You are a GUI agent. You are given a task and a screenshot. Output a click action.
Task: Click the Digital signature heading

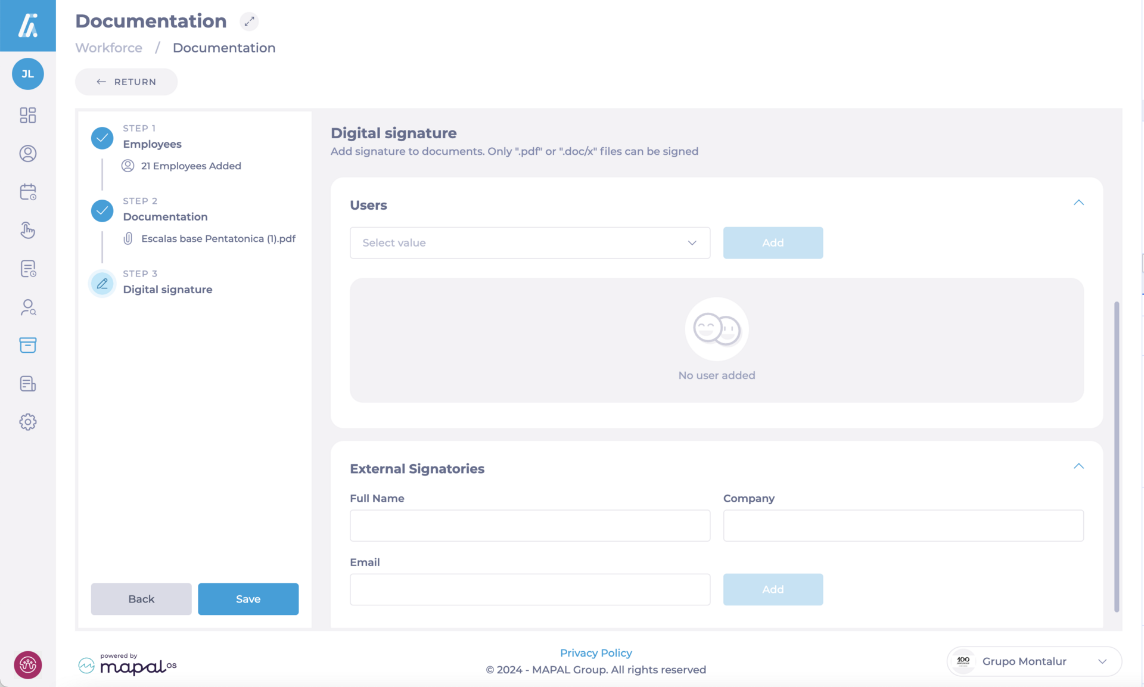(394, 133)
